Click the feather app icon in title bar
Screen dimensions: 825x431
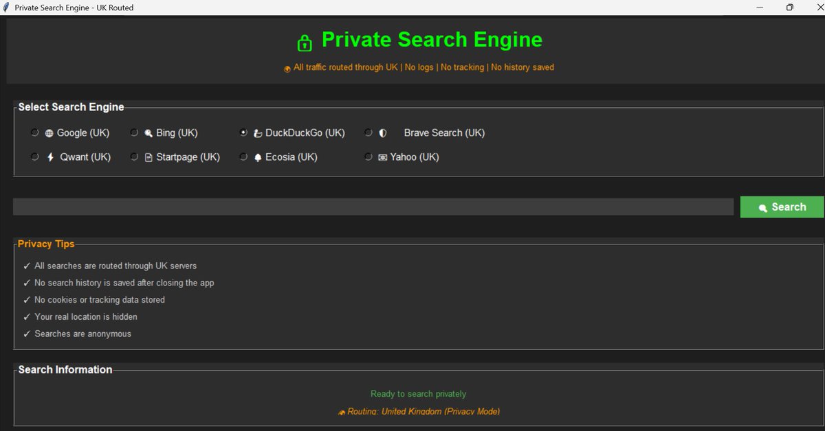tap(6, 8)
